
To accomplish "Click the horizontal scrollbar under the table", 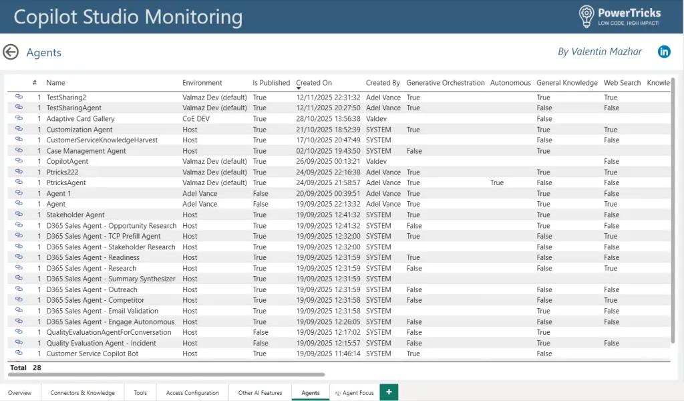I will (x=166, y=374).
